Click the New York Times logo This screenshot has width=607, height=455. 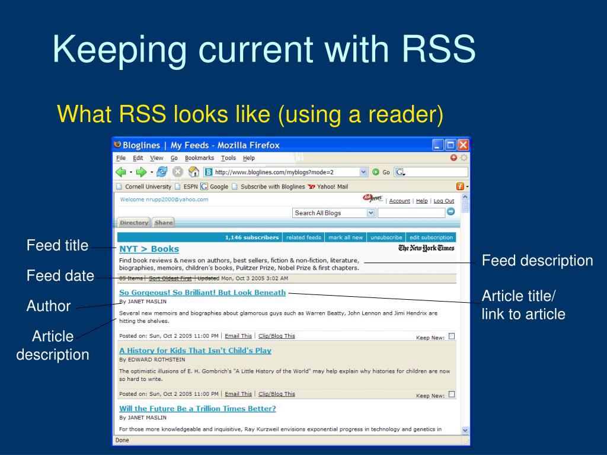click(426, 248)
